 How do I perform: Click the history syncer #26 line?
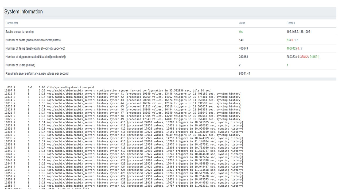[x=124, y=173]
